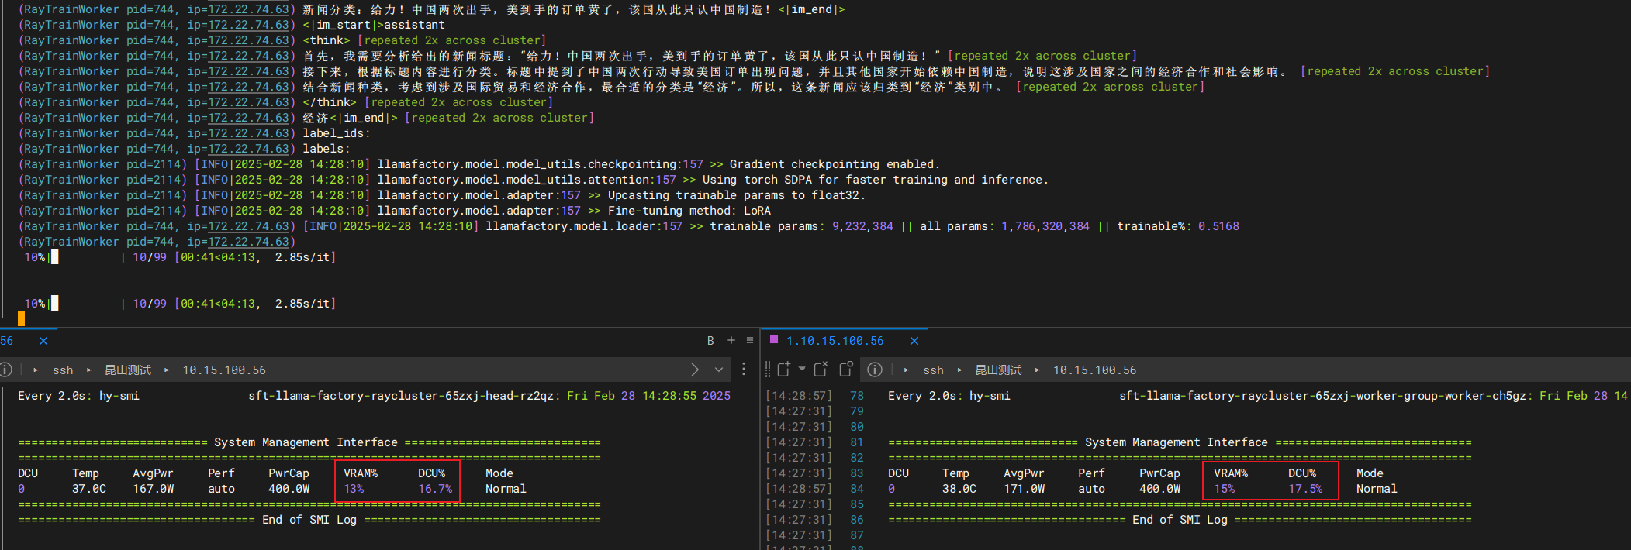
Task: Click the 171.0W average power reading
Action: pos(1024,489)
